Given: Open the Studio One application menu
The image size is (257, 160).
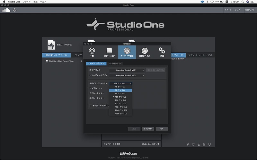Looking at the screenshot, I should coord(14,2).
